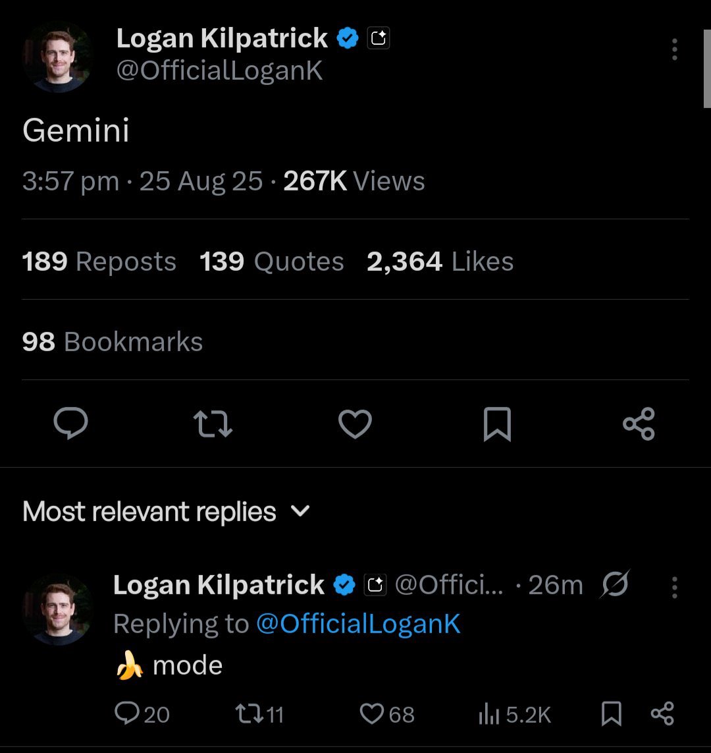Bookmark the main Gemini post

tap(497, 424)
